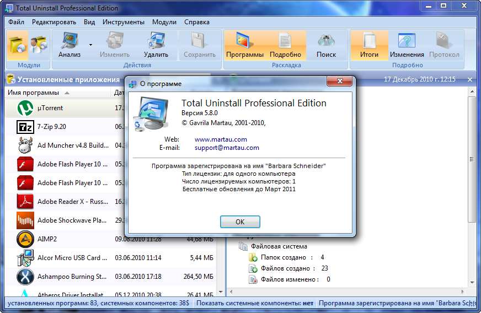Open the Инструменты menu
The height and width of the screenshot is (313, 481).
point(123,22)
